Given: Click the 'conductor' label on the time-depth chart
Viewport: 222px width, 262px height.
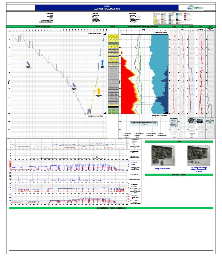Looking at the screenshot, I should (x=95, y=33).
